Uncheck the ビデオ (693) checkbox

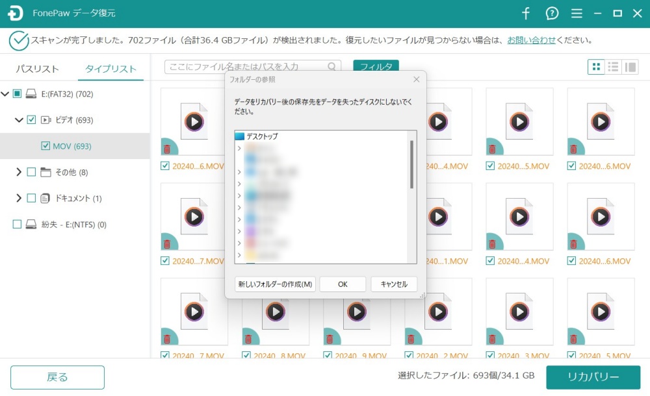pos(31,119)
